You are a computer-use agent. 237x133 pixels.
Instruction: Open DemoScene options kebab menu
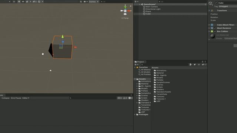point(205,4)
